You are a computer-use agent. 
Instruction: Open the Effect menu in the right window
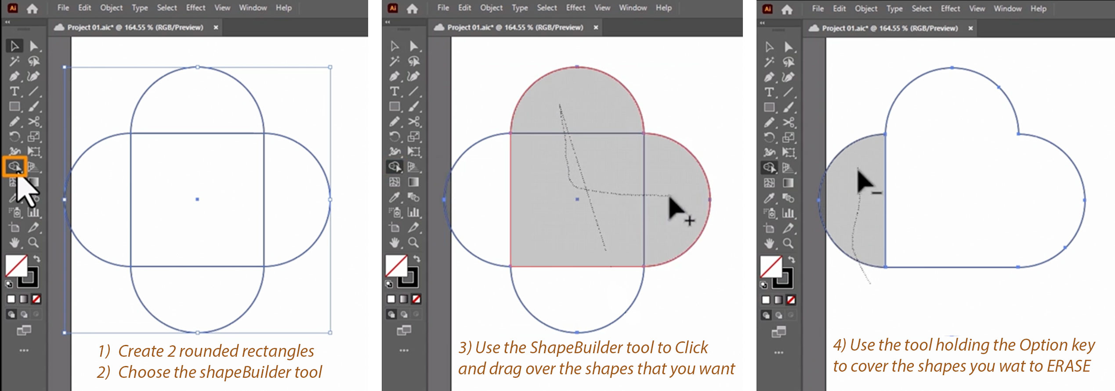pos(950,8)
